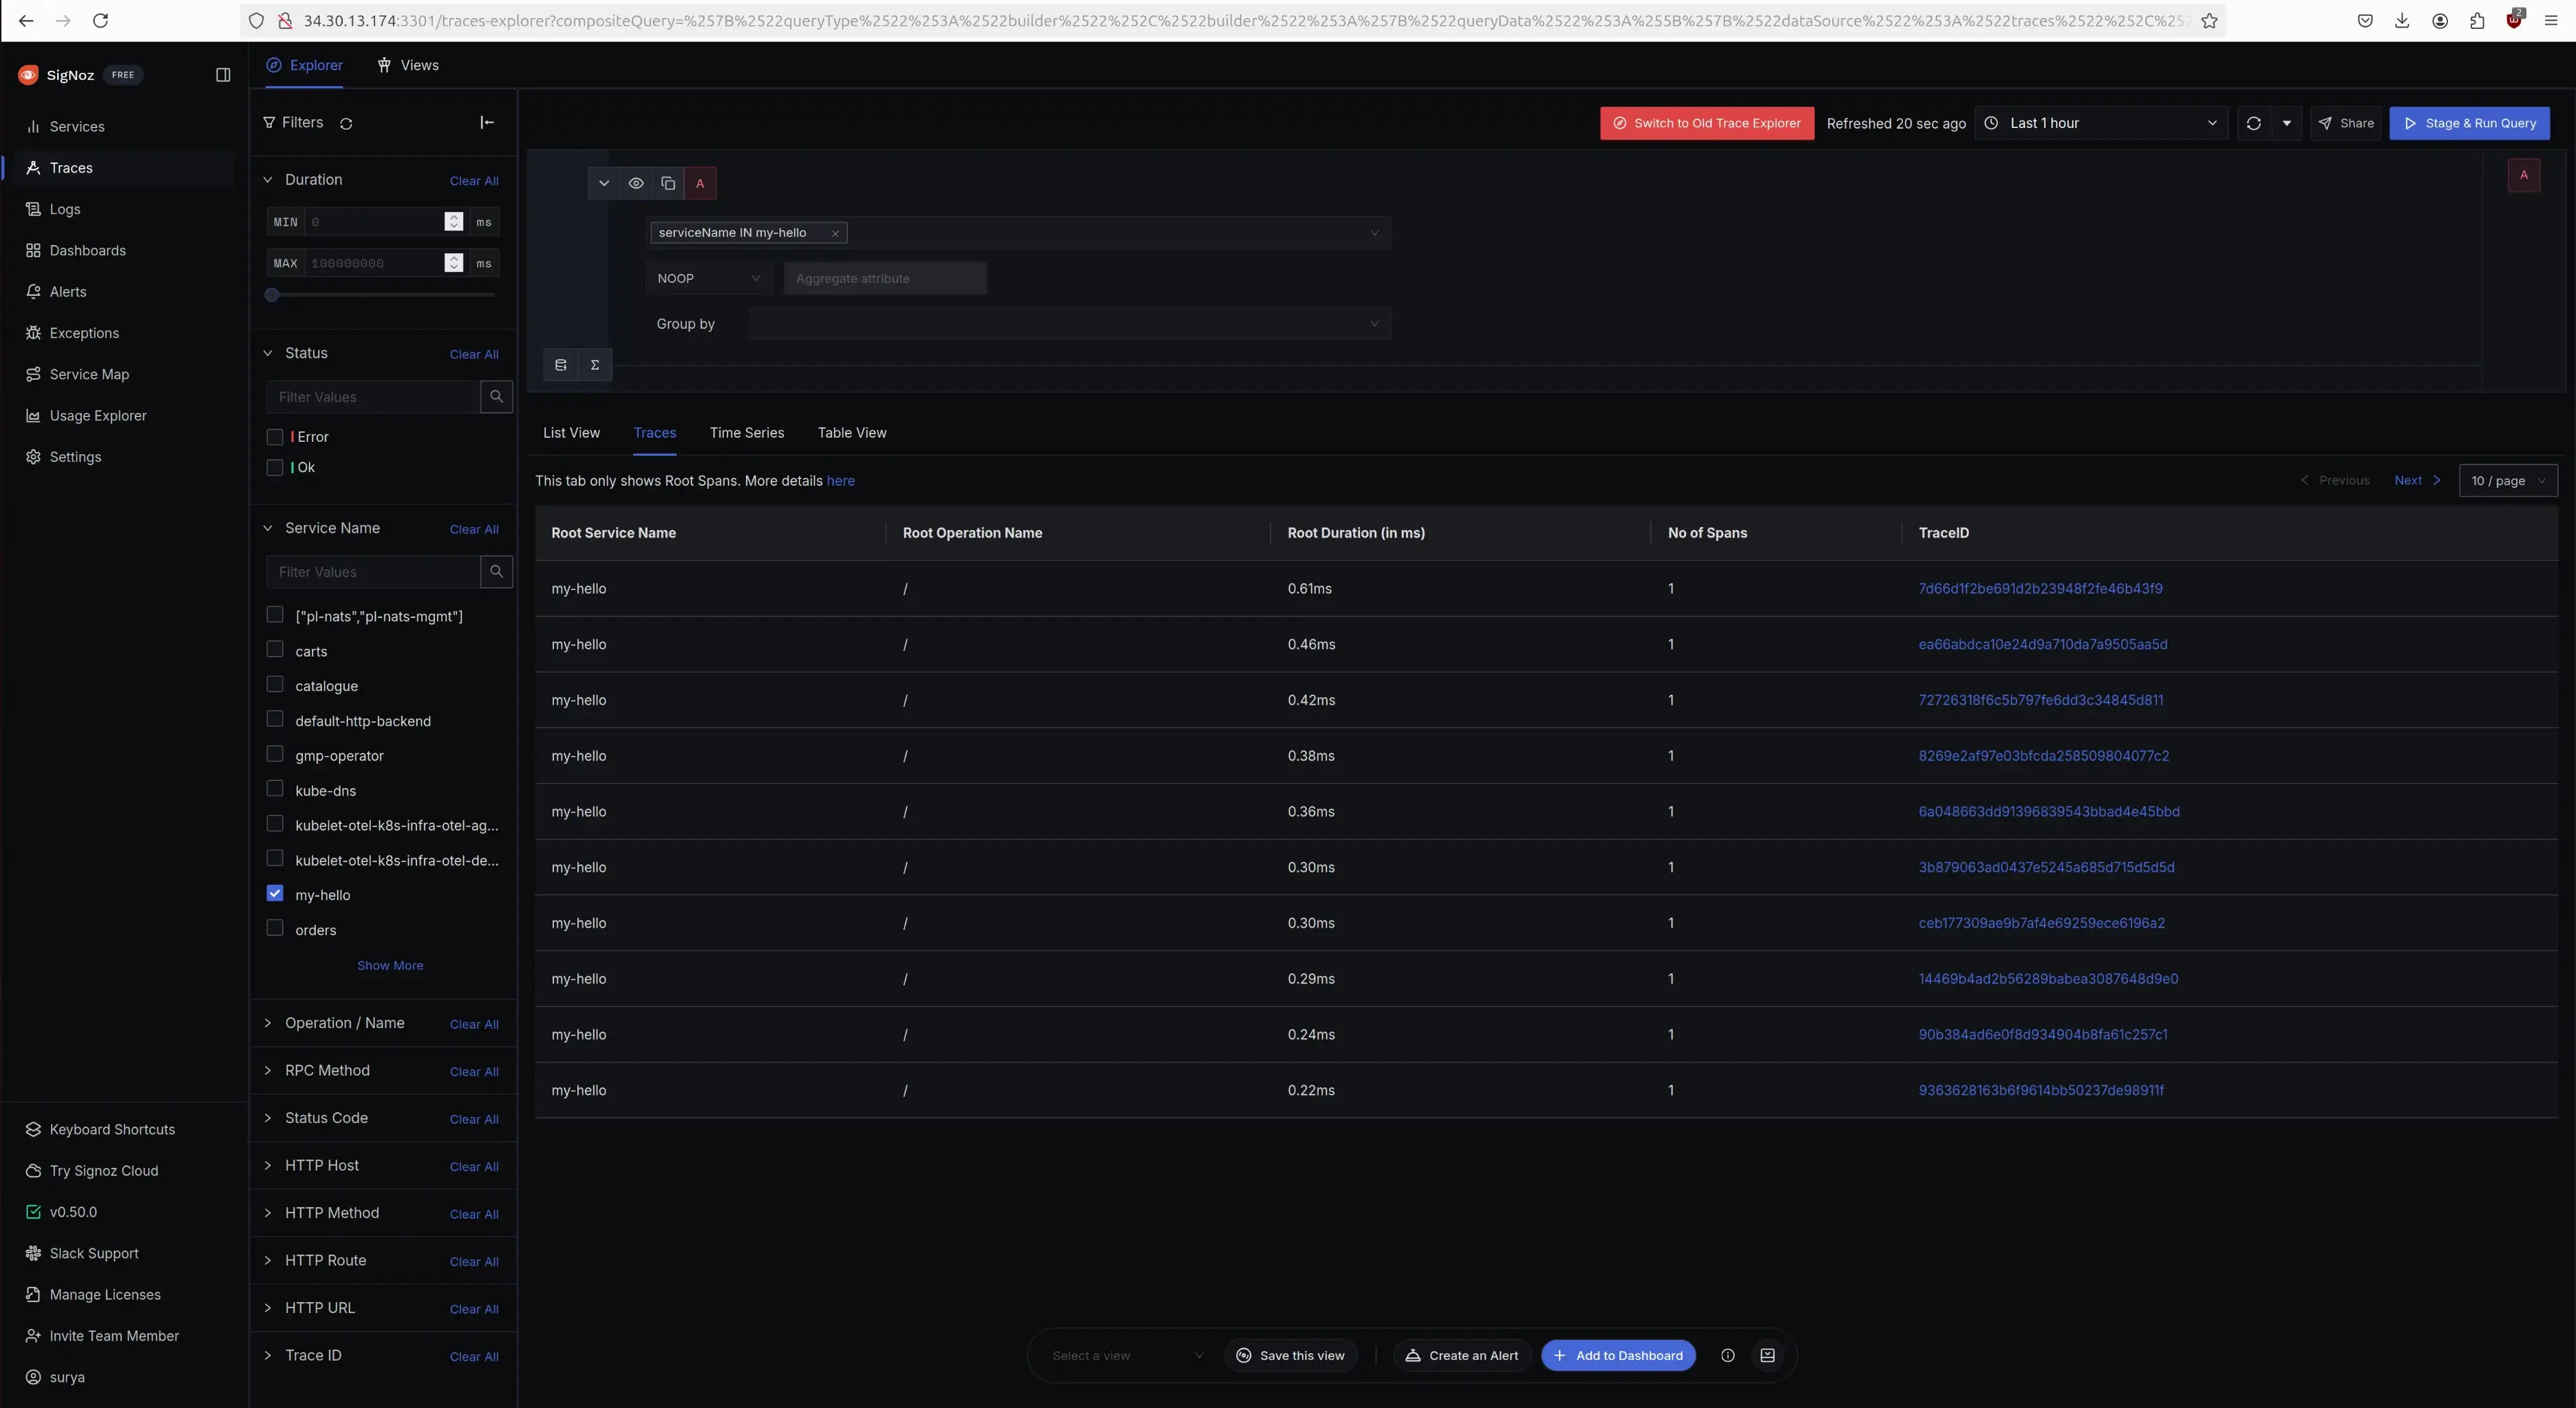Open the Last 1 hour time dropdown

pyautogui.click(x=2101, y=123)
